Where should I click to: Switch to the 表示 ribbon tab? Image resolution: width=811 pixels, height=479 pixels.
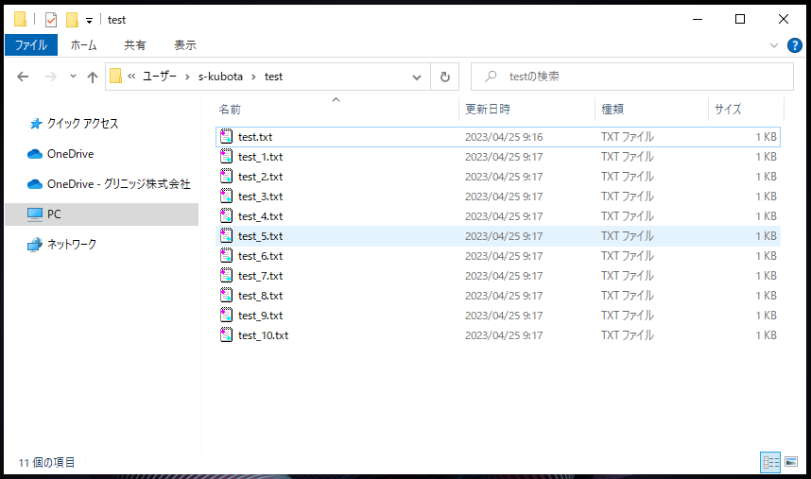184,45
